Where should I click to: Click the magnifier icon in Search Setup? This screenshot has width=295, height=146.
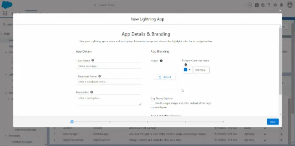(x=95, y=5)
